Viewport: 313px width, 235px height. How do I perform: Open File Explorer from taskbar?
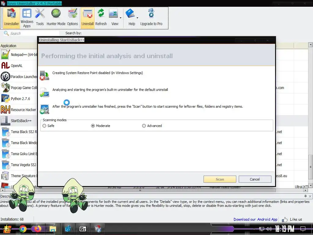53,229
